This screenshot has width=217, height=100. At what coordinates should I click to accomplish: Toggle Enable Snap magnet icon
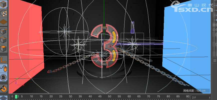pyautogui.click(x=3, y=88)
